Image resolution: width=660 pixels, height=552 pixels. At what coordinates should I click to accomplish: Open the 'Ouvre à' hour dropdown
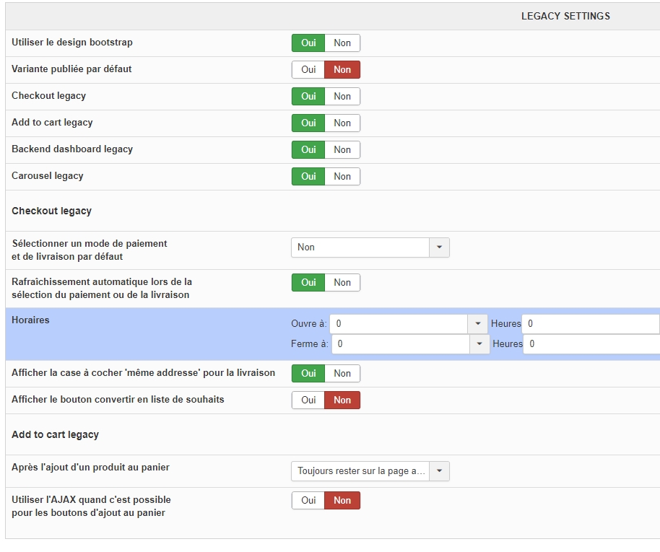(478, 324)
